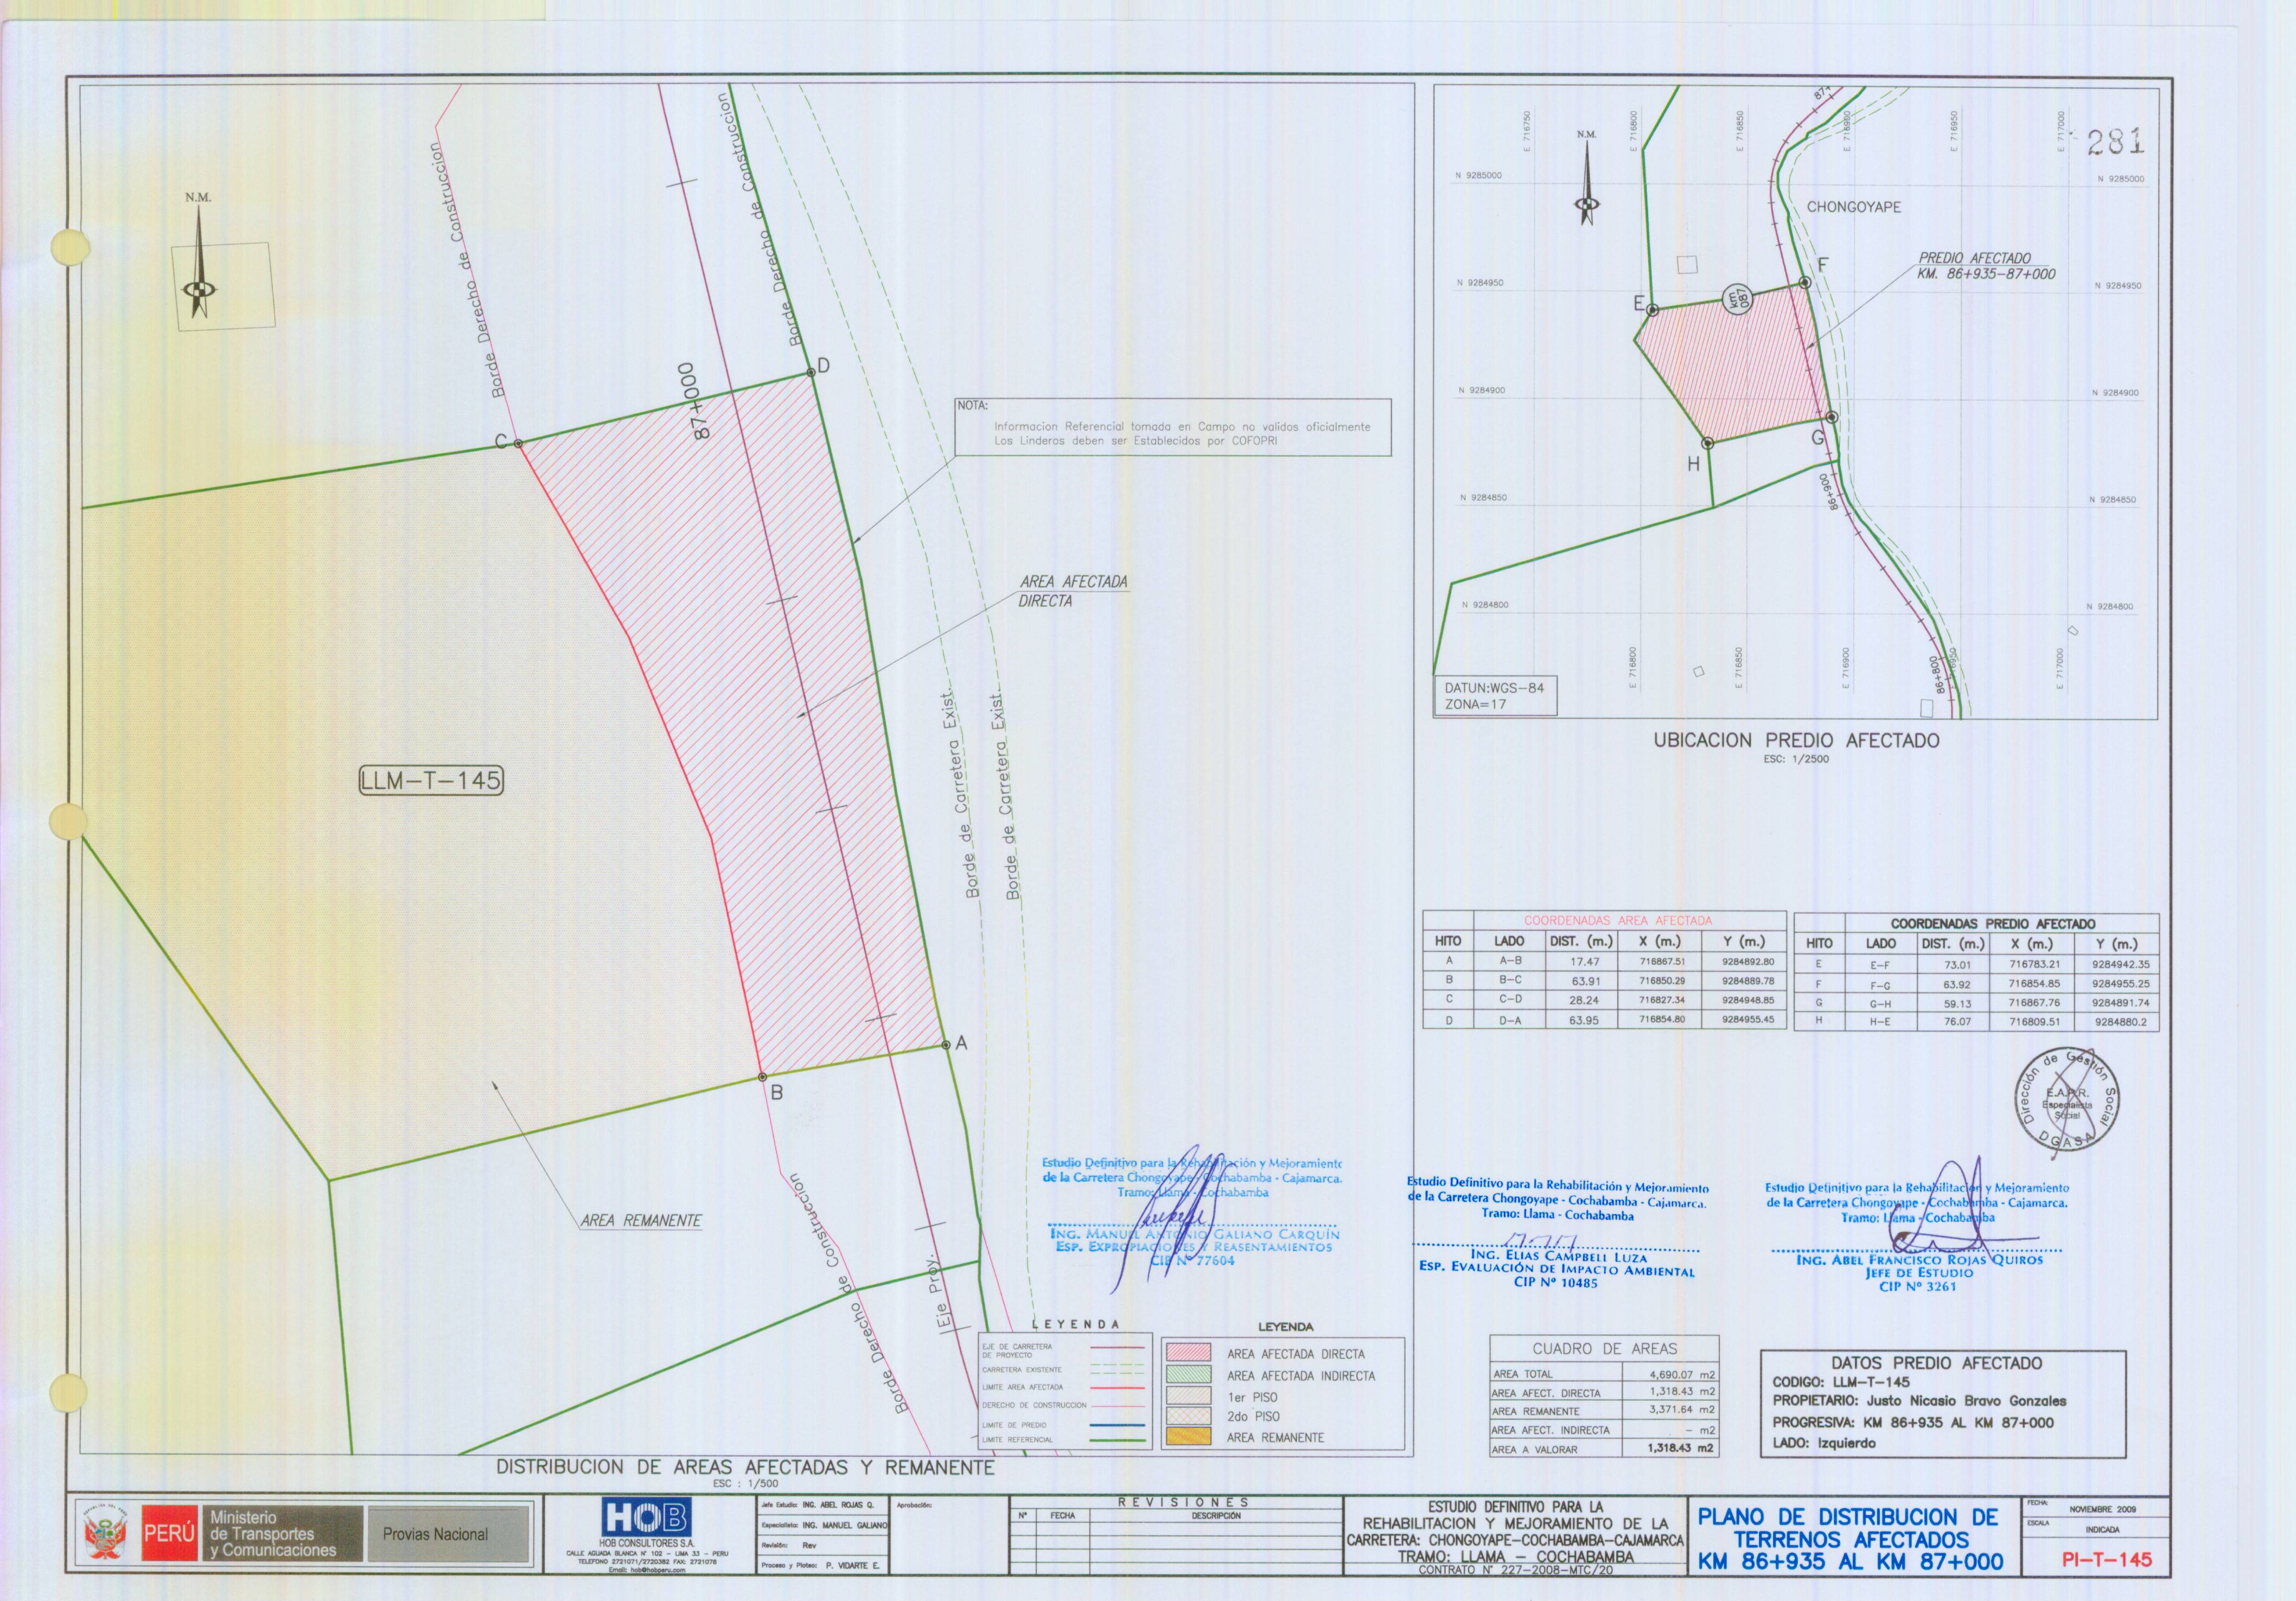Click the AREA REMANENTE value 3,371.64 m2
The width and height of the screenshot is (2296, 1601).
(x=1682, y=1410)
